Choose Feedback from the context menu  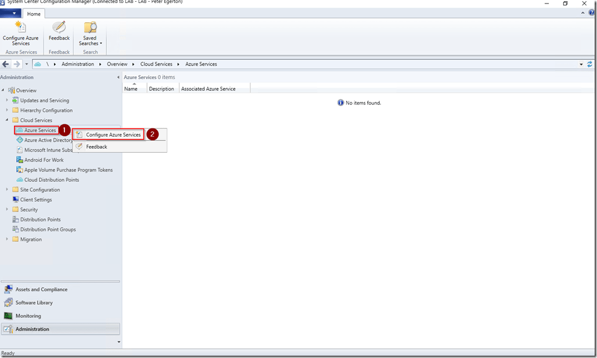(x=96, y=147)
